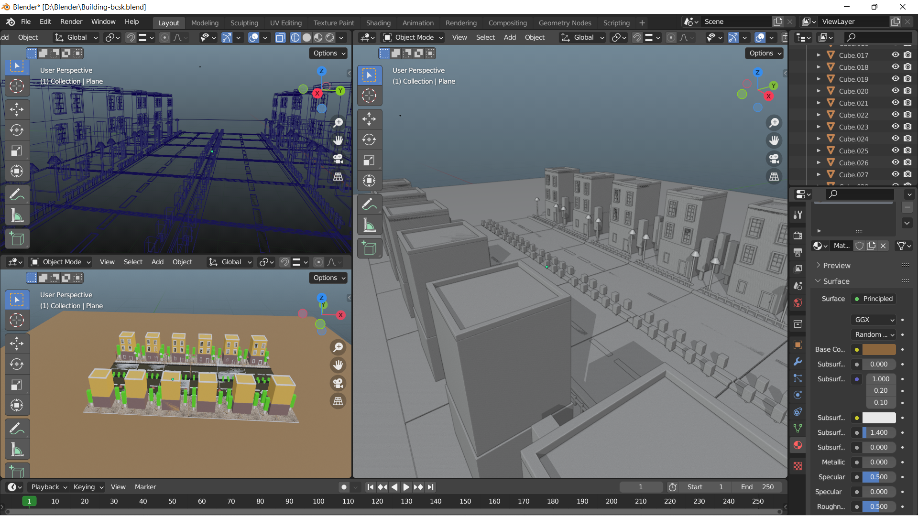Click the Add Cube tool in the right viewport
The width and height of the screenshot is (918, 516).
click(x=369, y=248)
